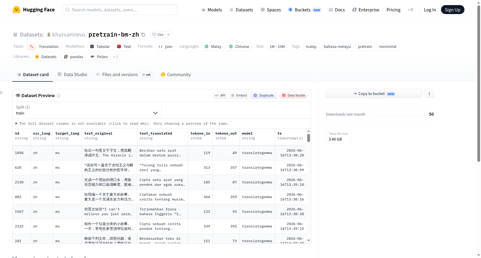The height and width of the screenshot is (258, 481).
Task: Select the bahasa-melayu tag
Action: click(337, 46)
